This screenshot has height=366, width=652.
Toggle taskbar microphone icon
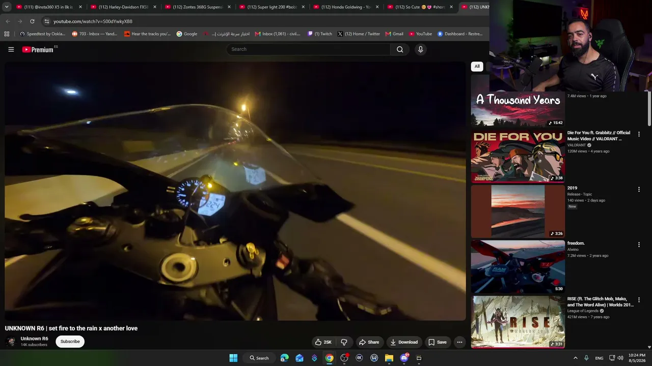click(586, 358)
